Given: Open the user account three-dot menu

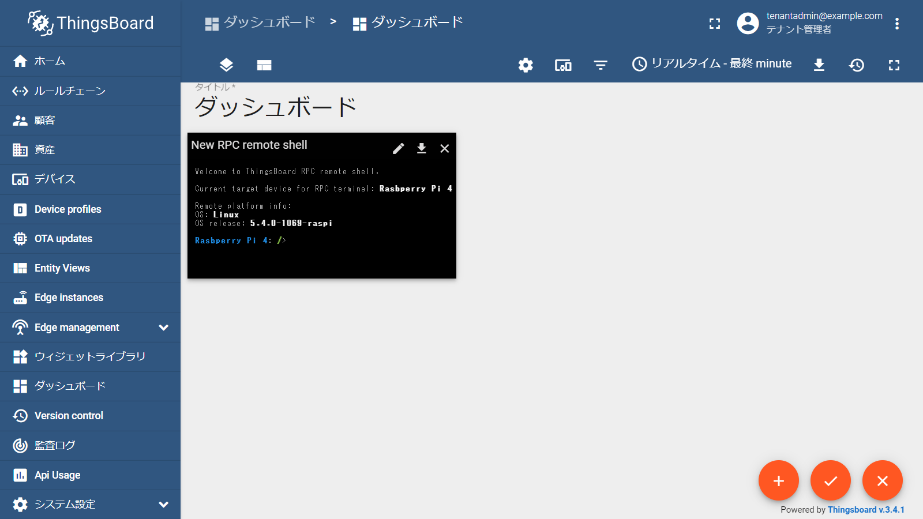Looking at the screenshot, I should pyautogui.click(x=896, y=24).
